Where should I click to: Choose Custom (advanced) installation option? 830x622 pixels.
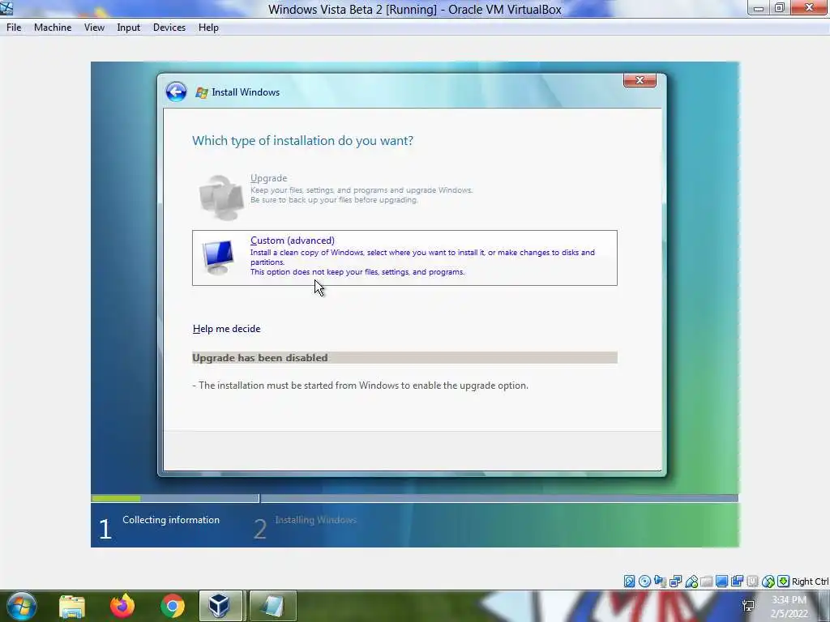click(x=404, y=258)
